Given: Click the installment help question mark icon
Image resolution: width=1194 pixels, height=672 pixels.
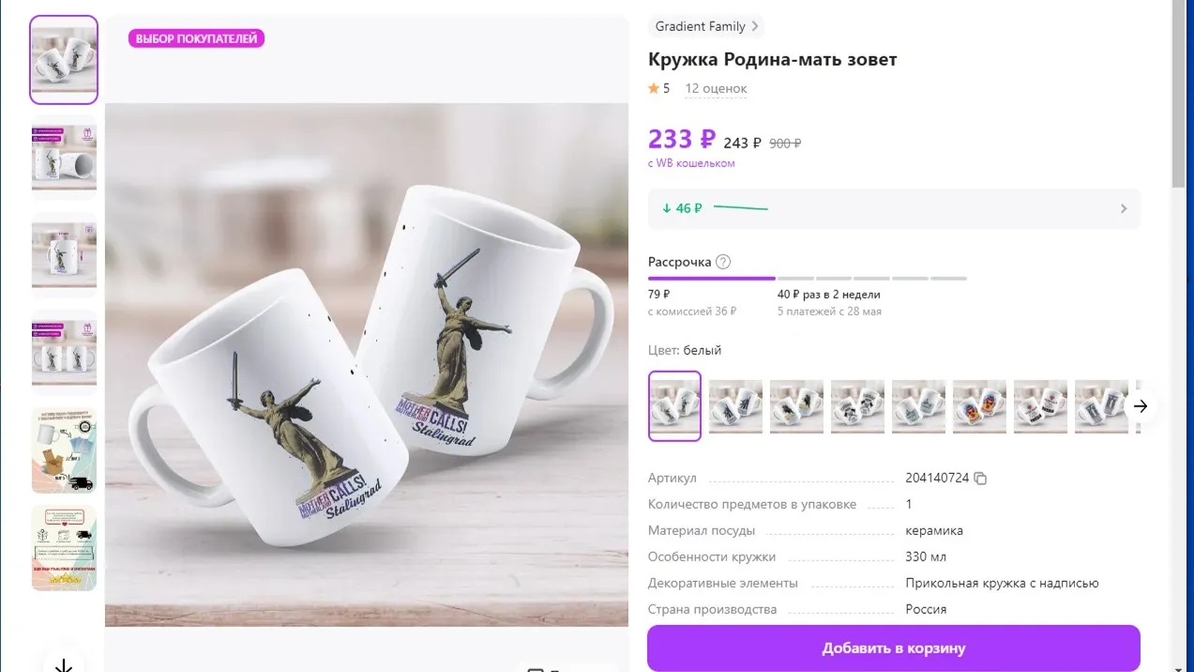Looking at the screenshot, I should (x=722, y=262).
